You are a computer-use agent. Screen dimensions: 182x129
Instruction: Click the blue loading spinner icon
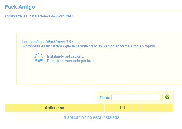tap(38, 58)
